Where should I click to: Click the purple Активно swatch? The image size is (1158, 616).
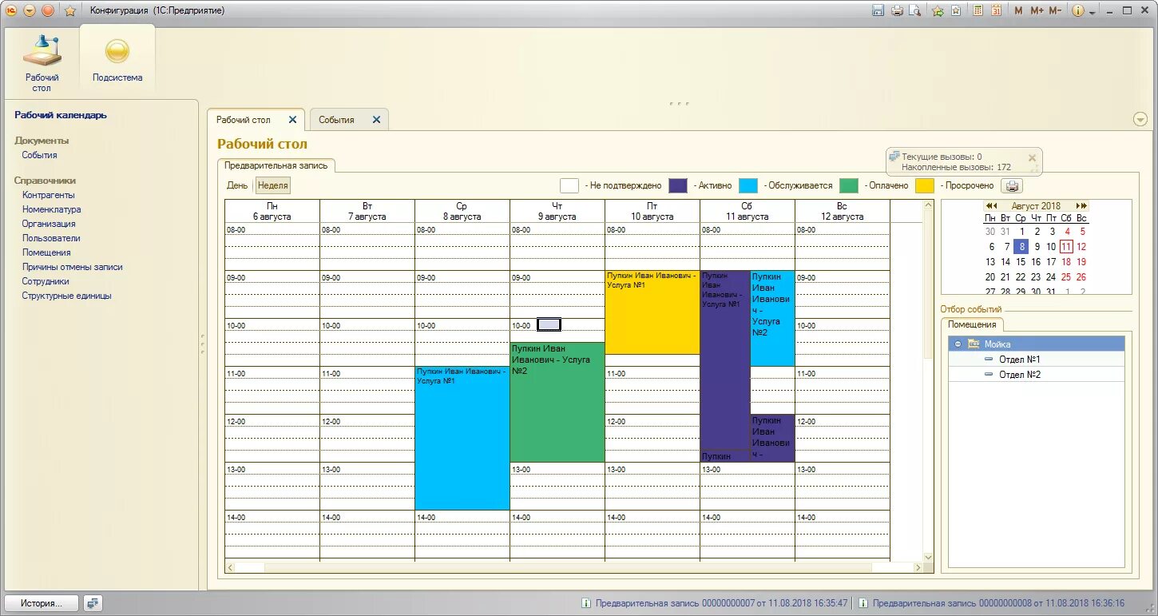[x=678, y=185]
